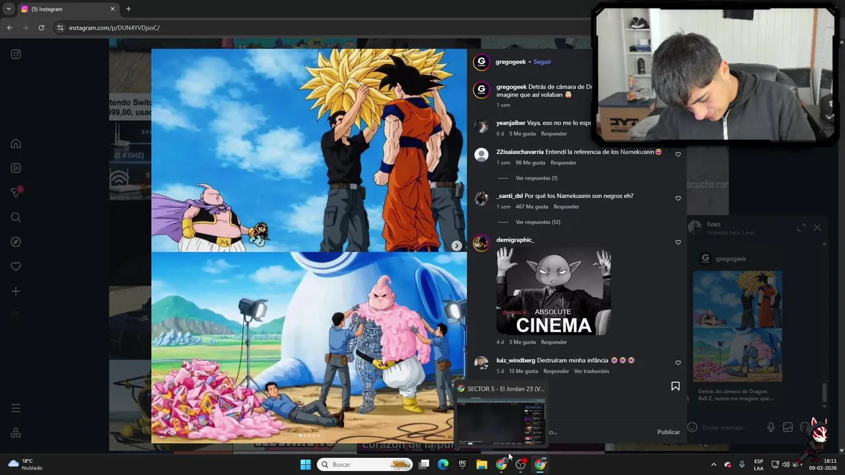The width and height of the screenshot is (845, 475).
Task: Open gregogeek username in post header
Action: click(511, 62)
